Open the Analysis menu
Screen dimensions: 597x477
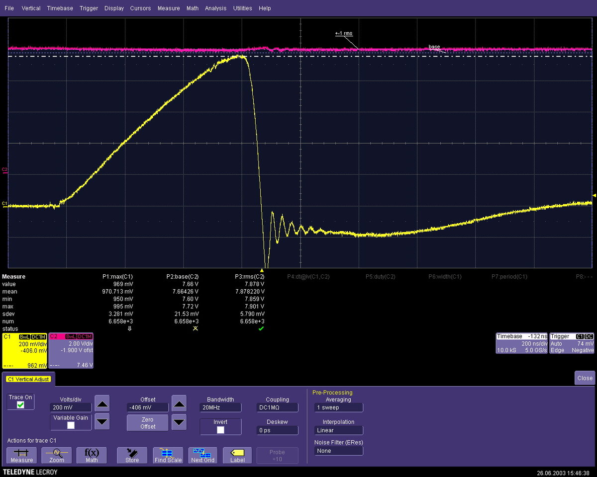click(x=215, y=8)
